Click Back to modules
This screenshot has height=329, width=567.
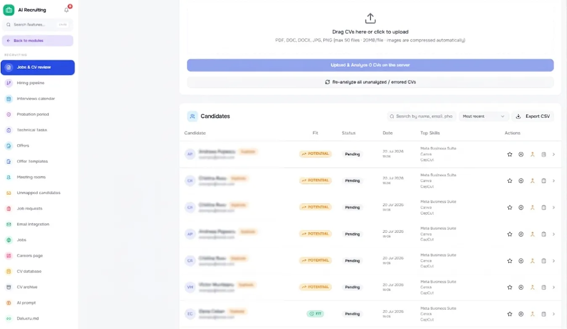click(38, 41)
